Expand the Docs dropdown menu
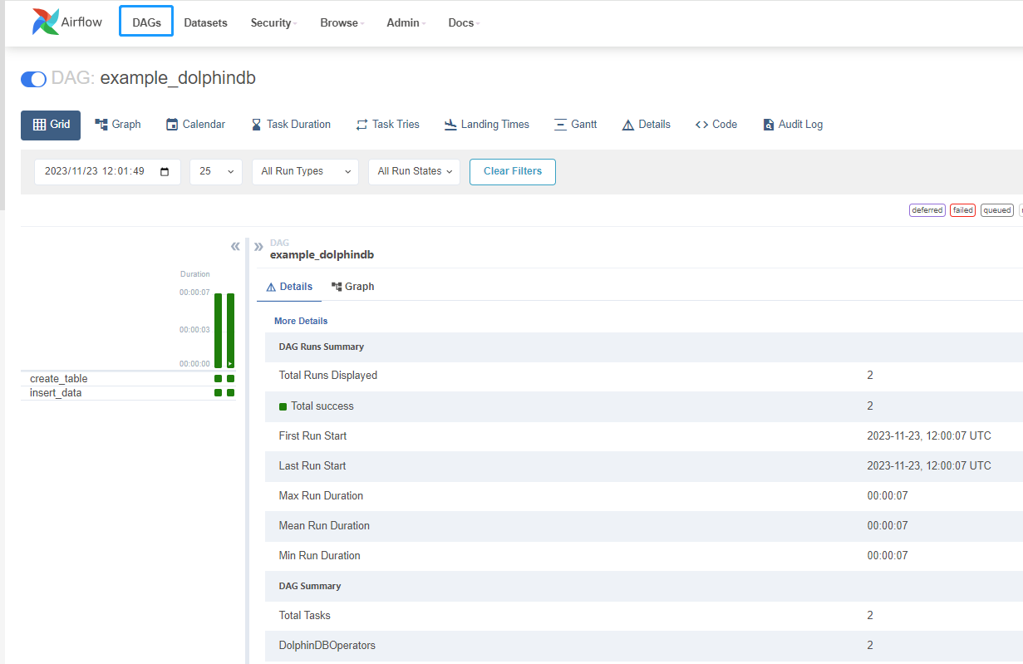Image resolution: width=1023 pixels, height=664 pixels. [x=464, y=22]
